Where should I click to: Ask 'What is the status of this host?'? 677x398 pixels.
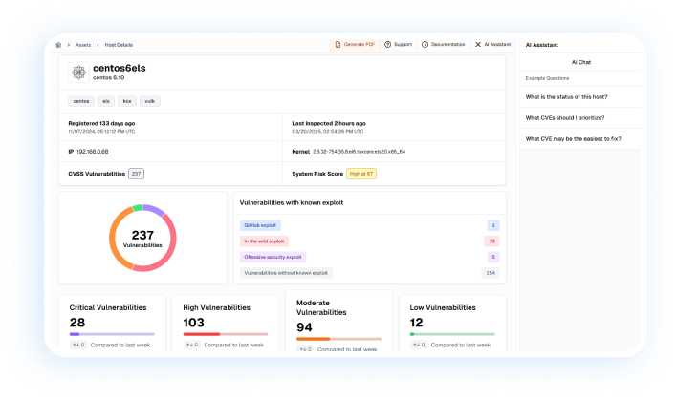566,97
